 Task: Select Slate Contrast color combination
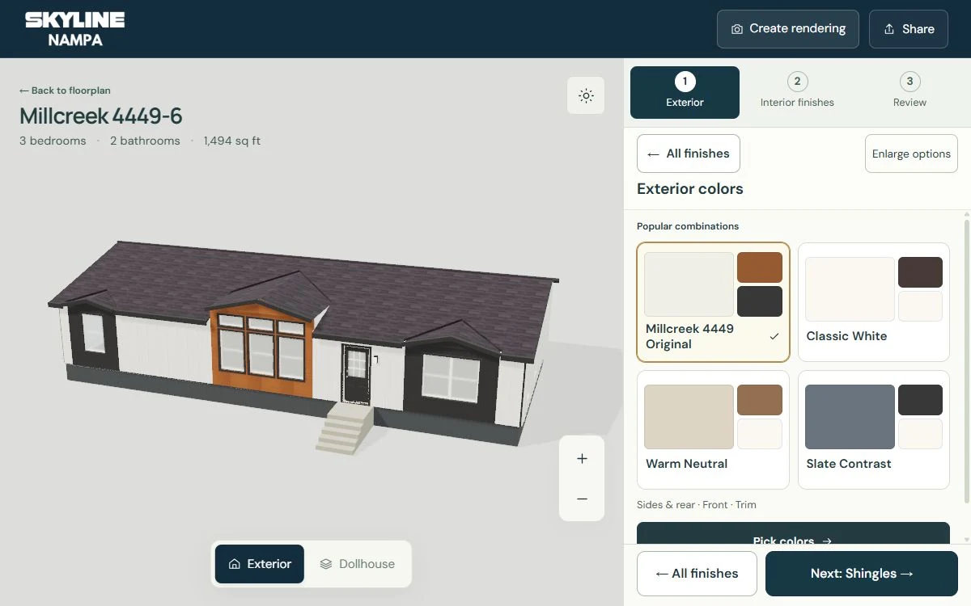pos(874,430)
